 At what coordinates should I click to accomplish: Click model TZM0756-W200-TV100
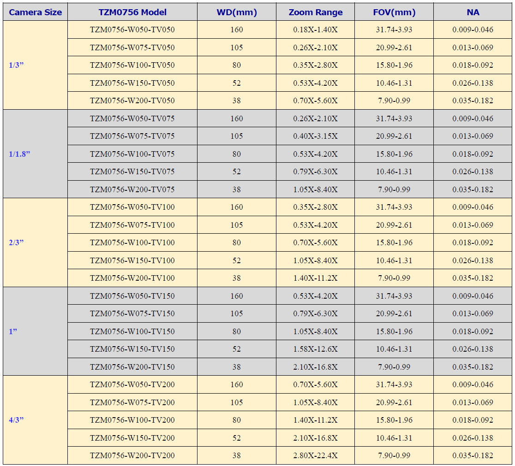132,278
